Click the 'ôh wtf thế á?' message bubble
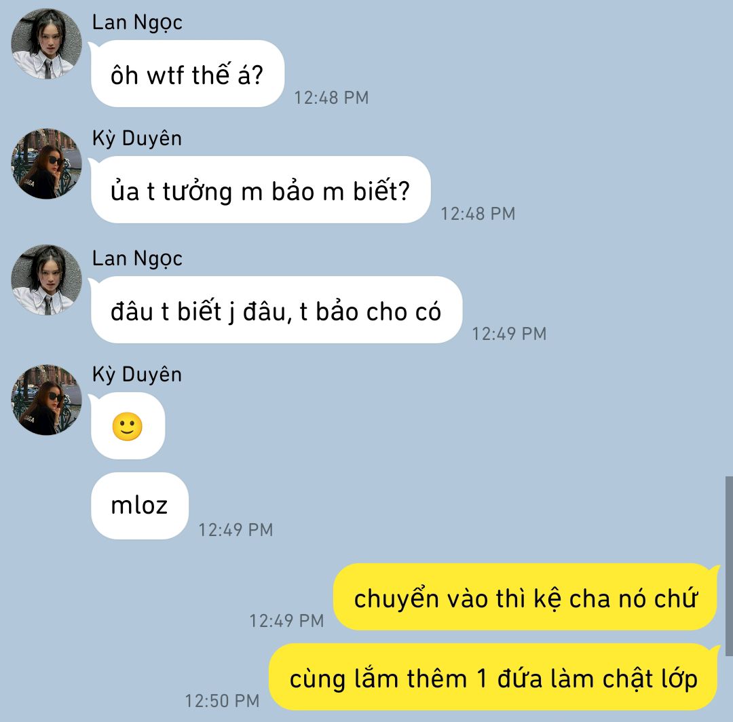Screen dimensions: 733x722 click(x=187, y=74)
